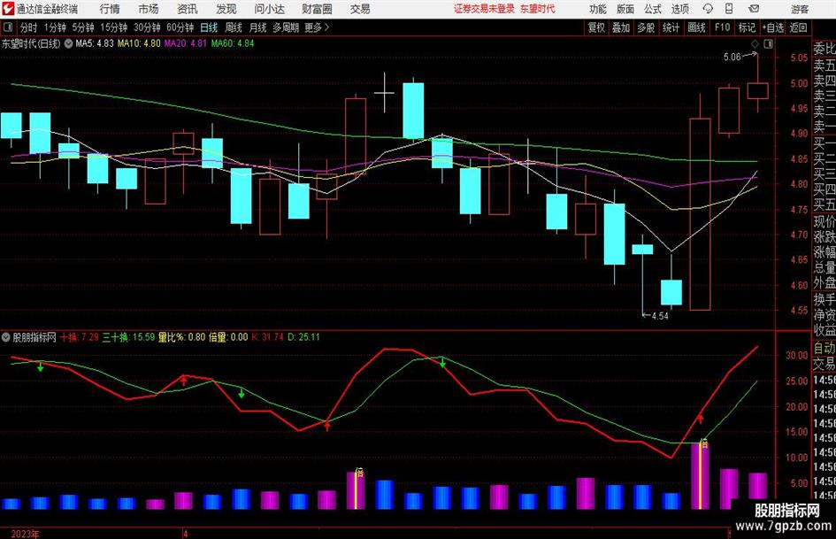Expand the 更多 period options chevron
The height and width of the screenshot is (539, 836).
tap(327, 27)
